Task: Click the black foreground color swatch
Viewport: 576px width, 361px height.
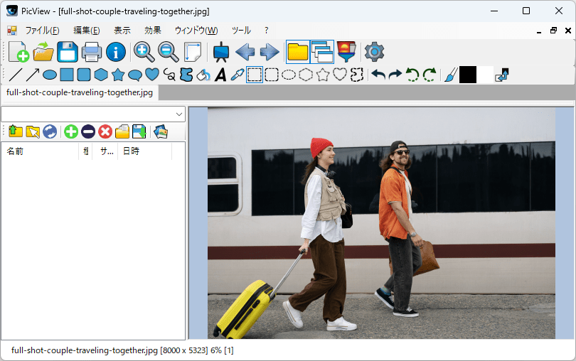Action: coord(468,75)
